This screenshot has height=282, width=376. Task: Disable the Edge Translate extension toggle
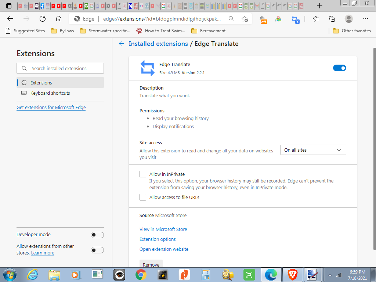coord(339,68)
